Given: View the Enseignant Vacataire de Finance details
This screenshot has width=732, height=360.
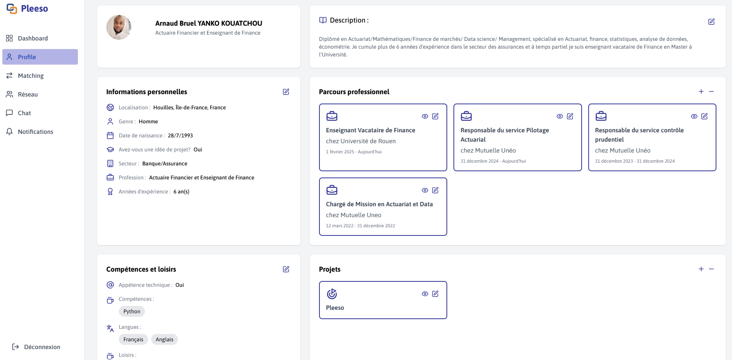Looking at the screenshot, I should (x=425, y=116).
